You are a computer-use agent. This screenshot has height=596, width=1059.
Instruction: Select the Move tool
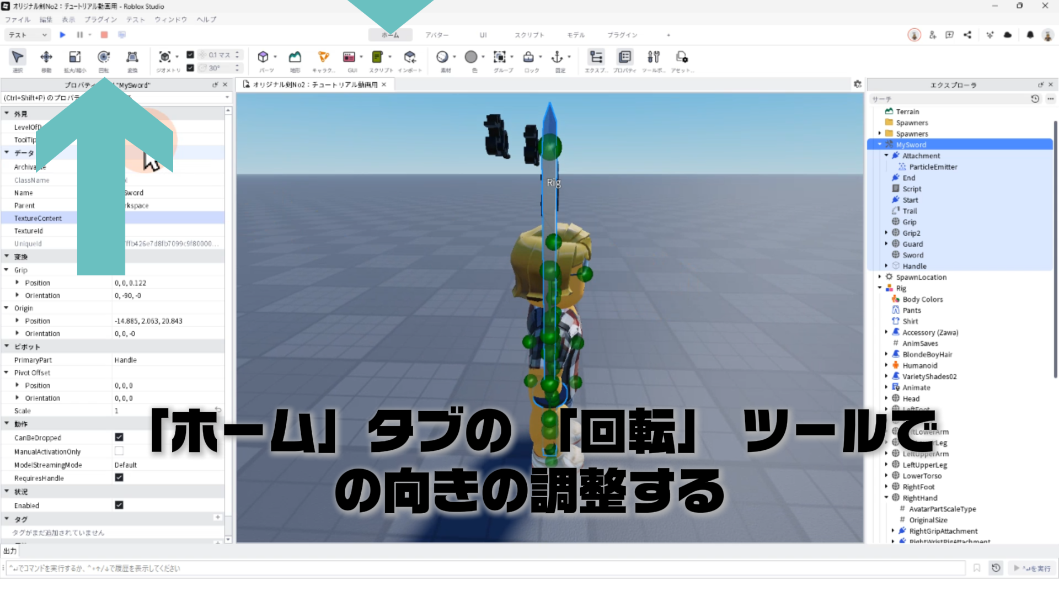pyautogui.click(x=46, y=57)
